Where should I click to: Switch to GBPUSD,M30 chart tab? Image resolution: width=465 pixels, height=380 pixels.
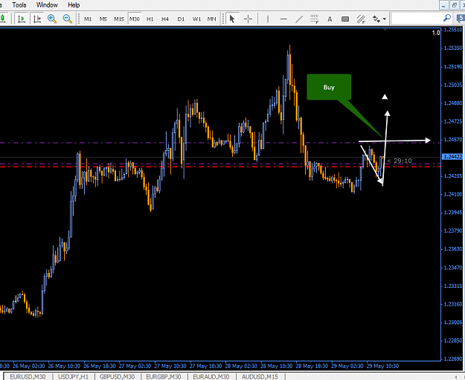point(117,376)
